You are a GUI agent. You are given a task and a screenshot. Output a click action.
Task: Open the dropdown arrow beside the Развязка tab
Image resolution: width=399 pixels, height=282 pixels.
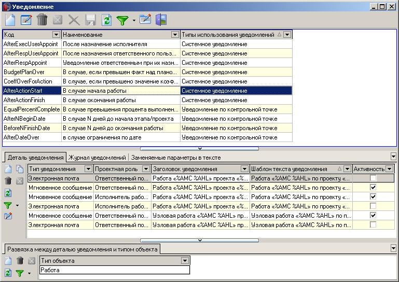(x=393, y=248)
